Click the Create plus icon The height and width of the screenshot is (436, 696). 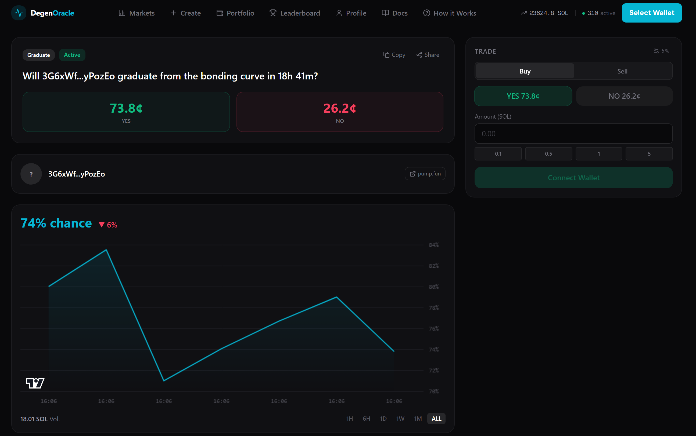[174, 13]
